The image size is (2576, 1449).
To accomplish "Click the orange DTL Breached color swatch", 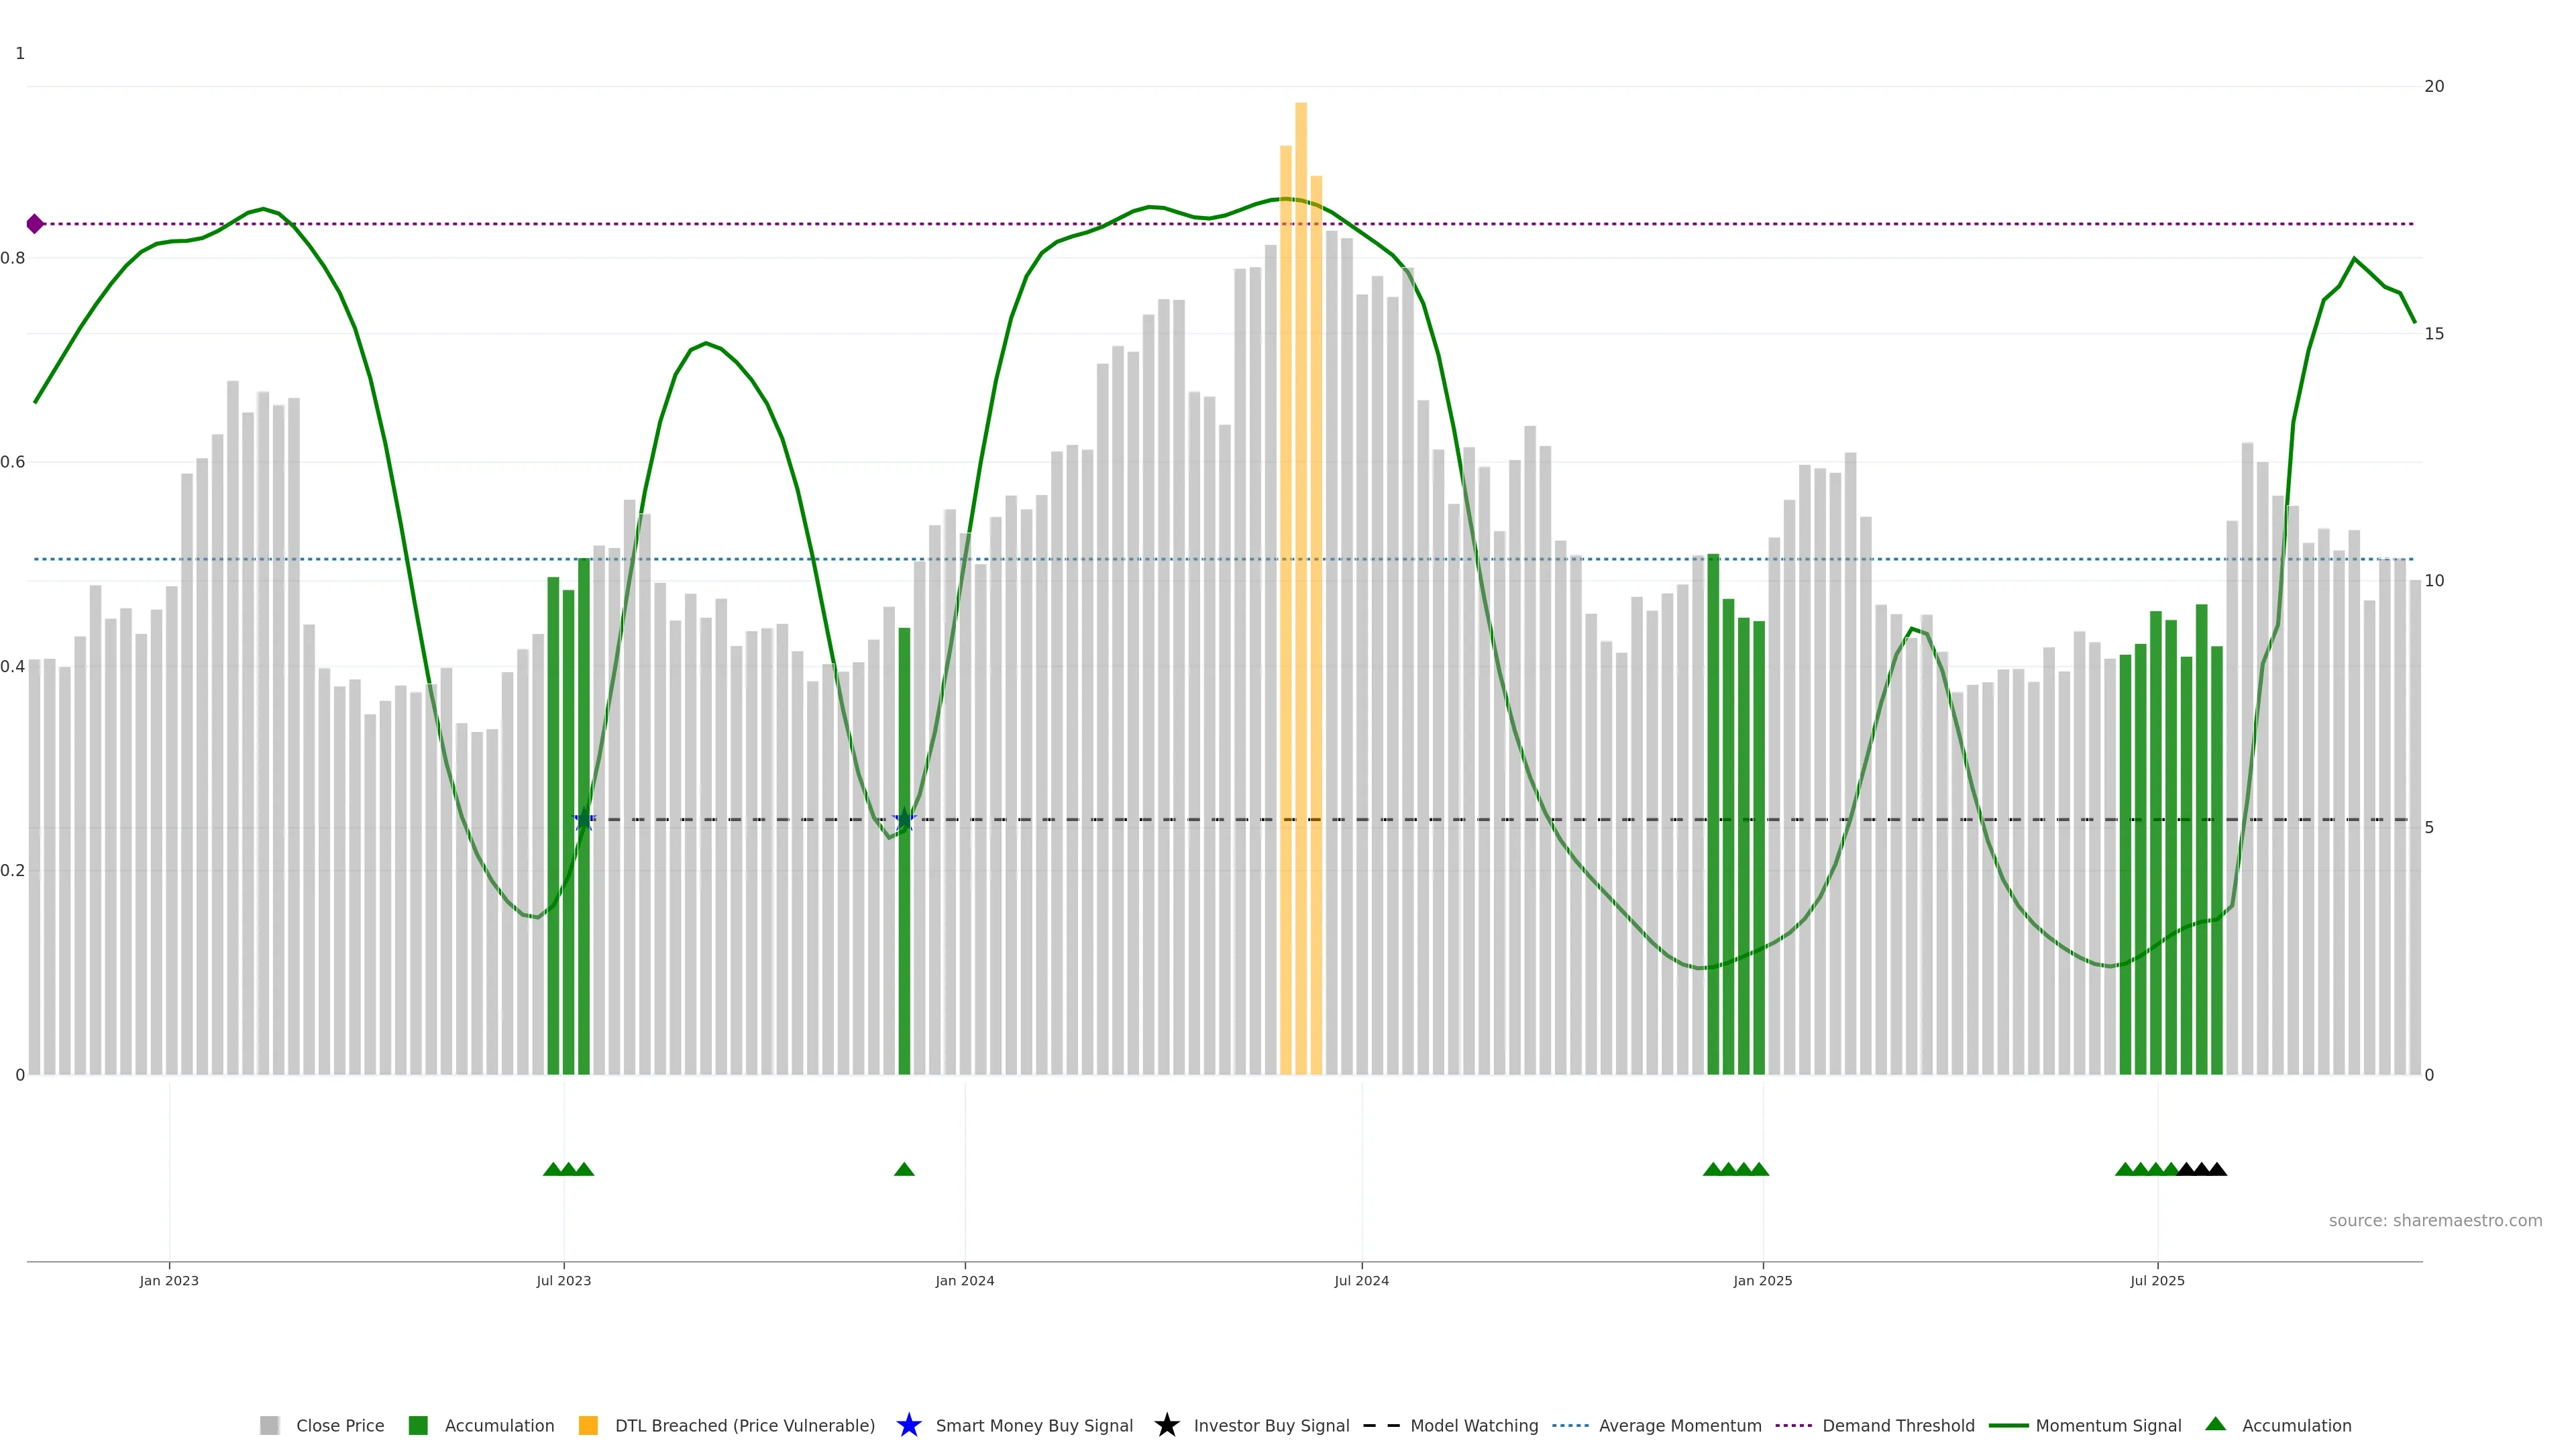I will coord(588,1426).
